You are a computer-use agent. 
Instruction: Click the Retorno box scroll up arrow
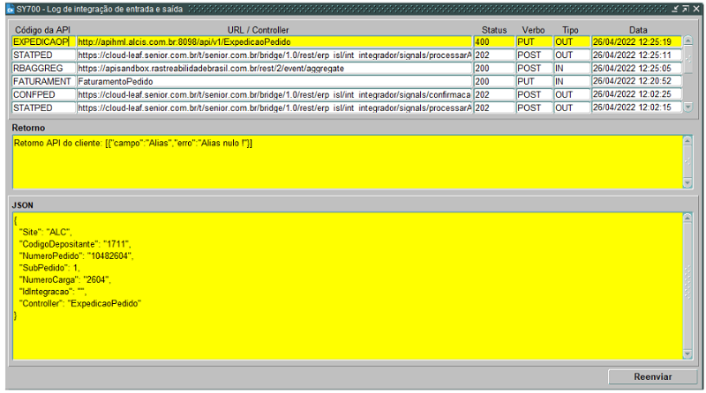pyautogui.click(x=687, y=141)
